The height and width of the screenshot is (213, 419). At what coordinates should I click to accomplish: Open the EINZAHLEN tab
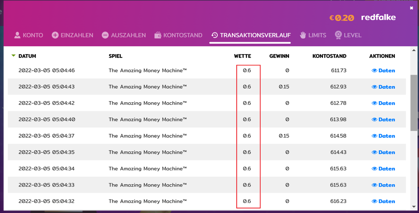(x=77, y=35)
